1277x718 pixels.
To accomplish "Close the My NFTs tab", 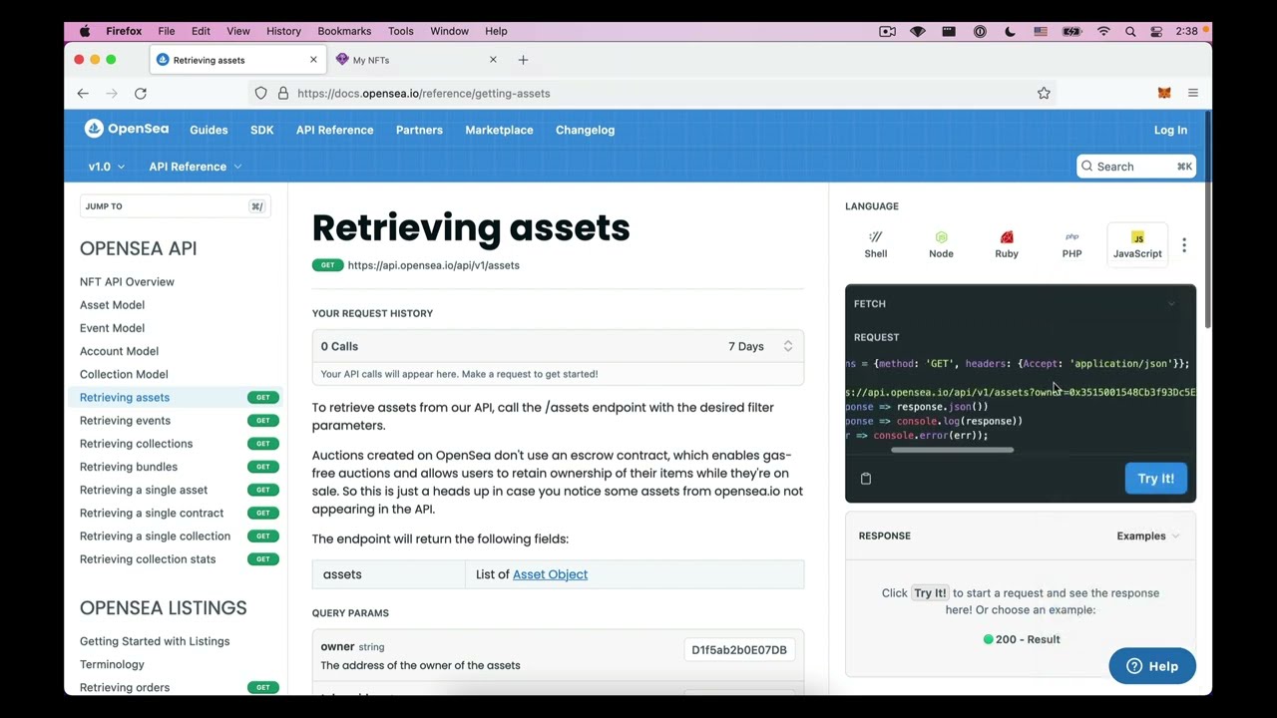I will (493, 60).
